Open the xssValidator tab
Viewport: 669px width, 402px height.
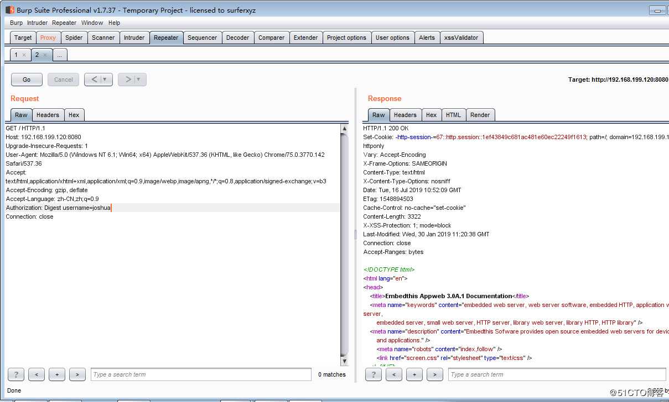[462, 38]
